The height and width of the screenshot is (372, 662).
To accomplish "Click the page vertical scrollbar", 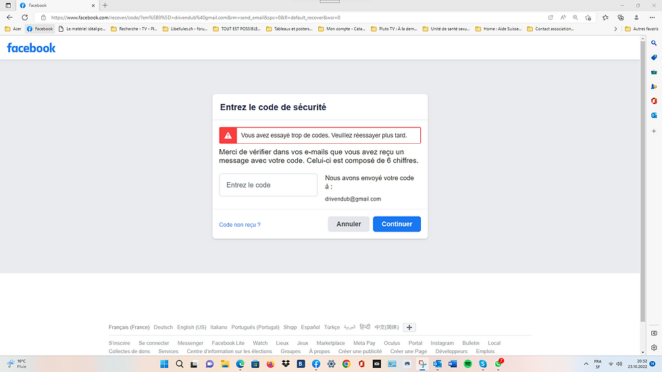I will point(642,182).
